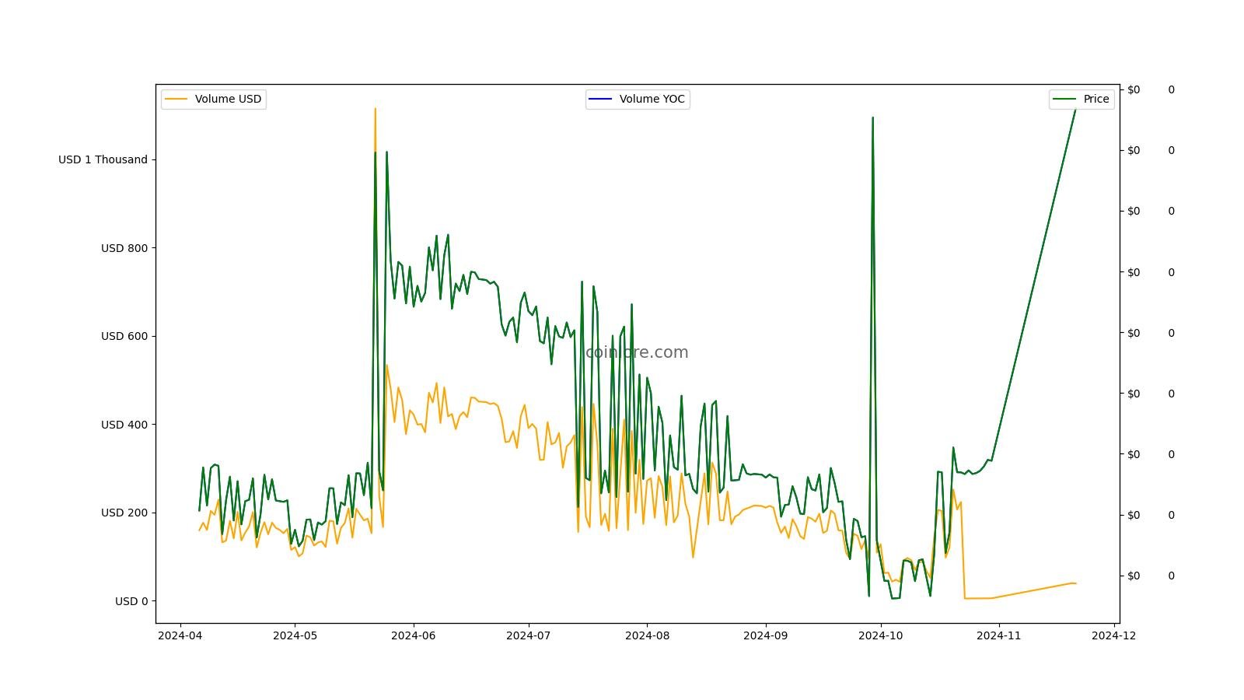Click the 2024-09 date tick label

tap(766, 635)
